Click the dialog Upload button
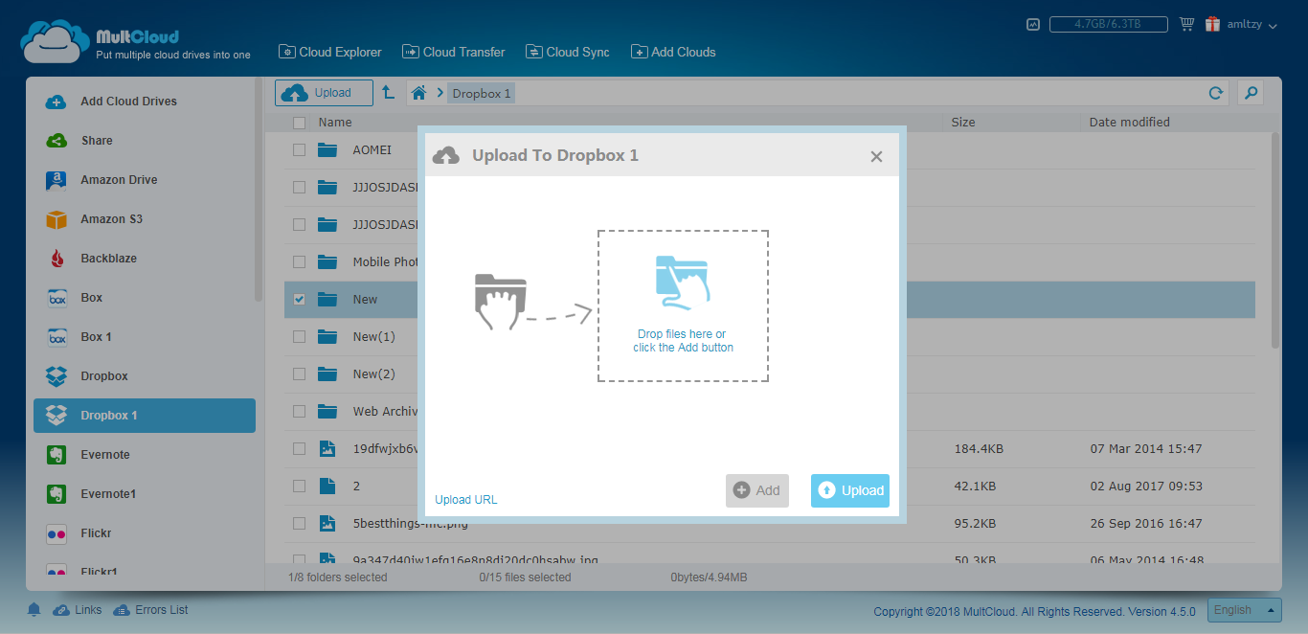Screen dimensions: 1308x634 850,490
